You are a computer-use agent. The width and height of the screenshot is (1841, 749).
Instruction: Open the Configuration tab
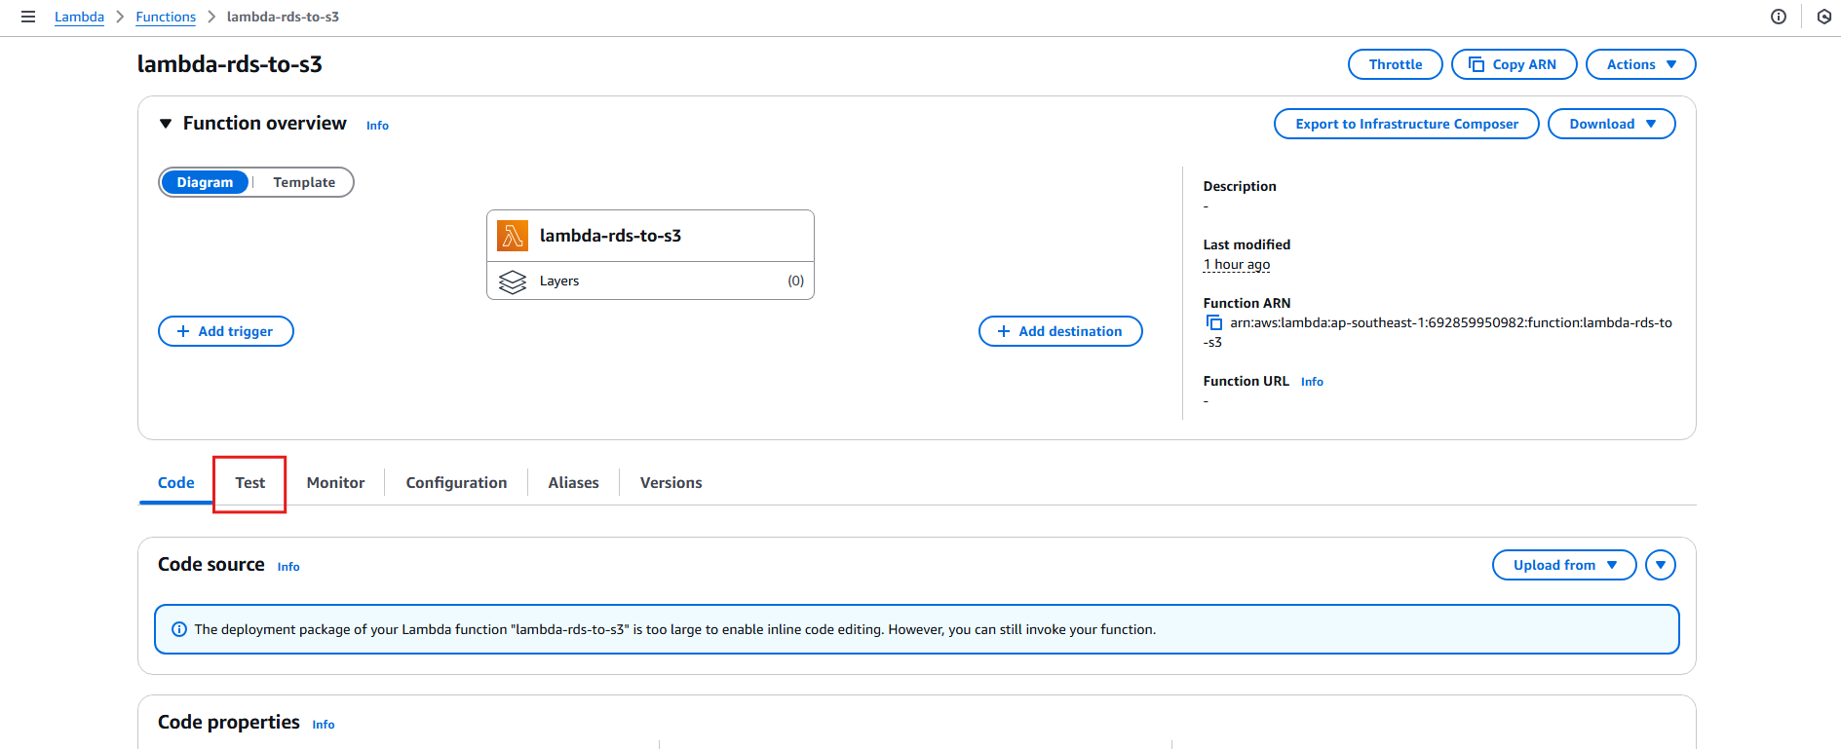tap(456, 483)
